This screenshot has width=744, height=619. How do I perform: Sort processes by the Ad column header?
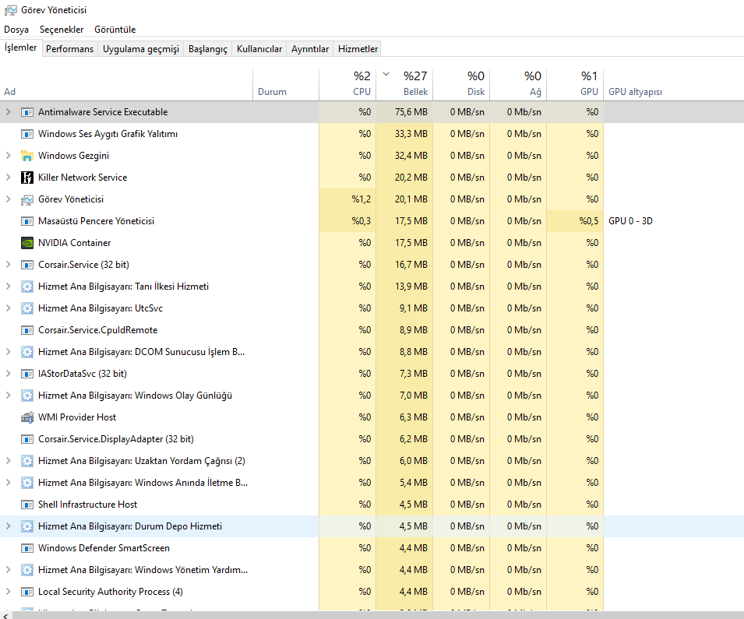(x=126, y=84)
